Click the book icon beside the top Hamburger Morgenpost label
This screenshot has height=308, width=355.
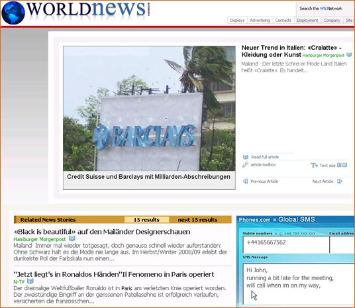pyautogui.click(x=349, y=55)
